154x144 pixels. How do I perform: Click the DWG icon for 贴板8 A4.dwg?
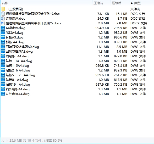click(3, 80)
